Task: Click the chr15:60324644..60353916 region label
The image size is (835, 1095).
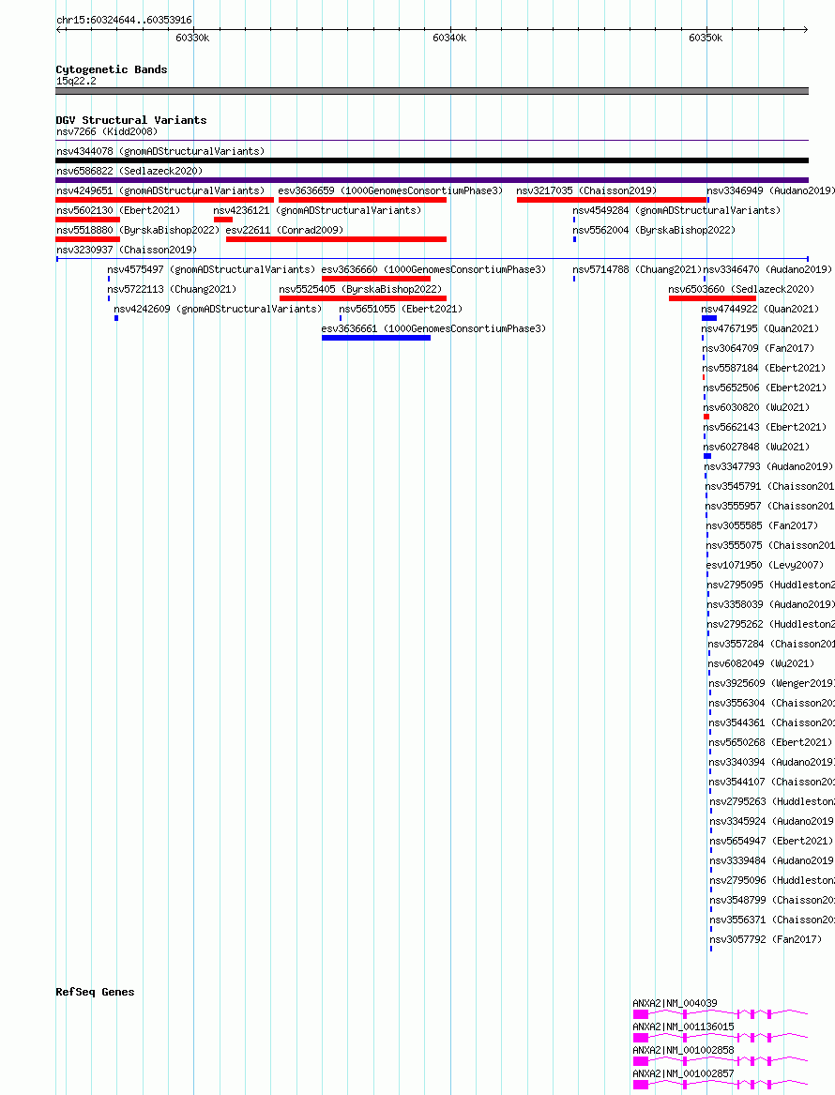Action: [x=124, y=20]
